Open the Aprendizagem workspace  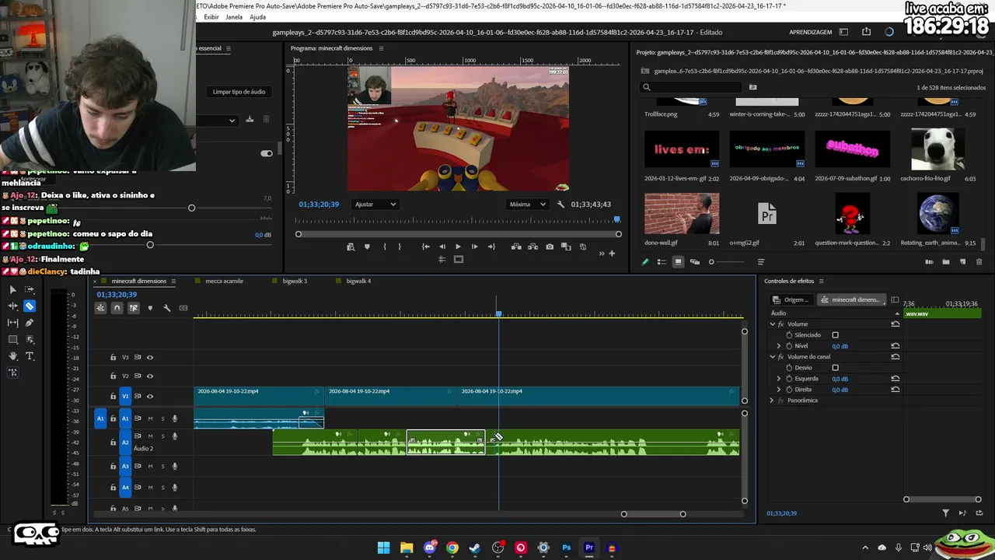[811, 33]
